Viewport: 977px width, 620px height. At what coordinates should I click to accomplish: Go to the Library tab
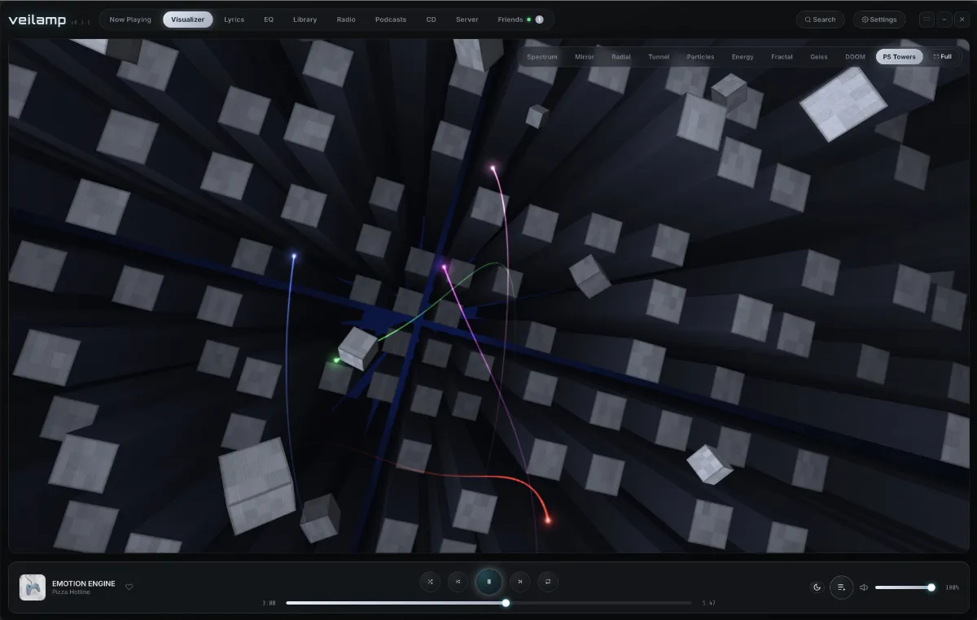tap(305, 20)
